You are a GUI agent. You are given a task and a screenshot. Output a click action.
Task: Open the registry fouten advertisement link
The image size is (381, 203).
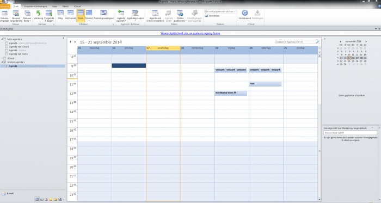(190, 33)
